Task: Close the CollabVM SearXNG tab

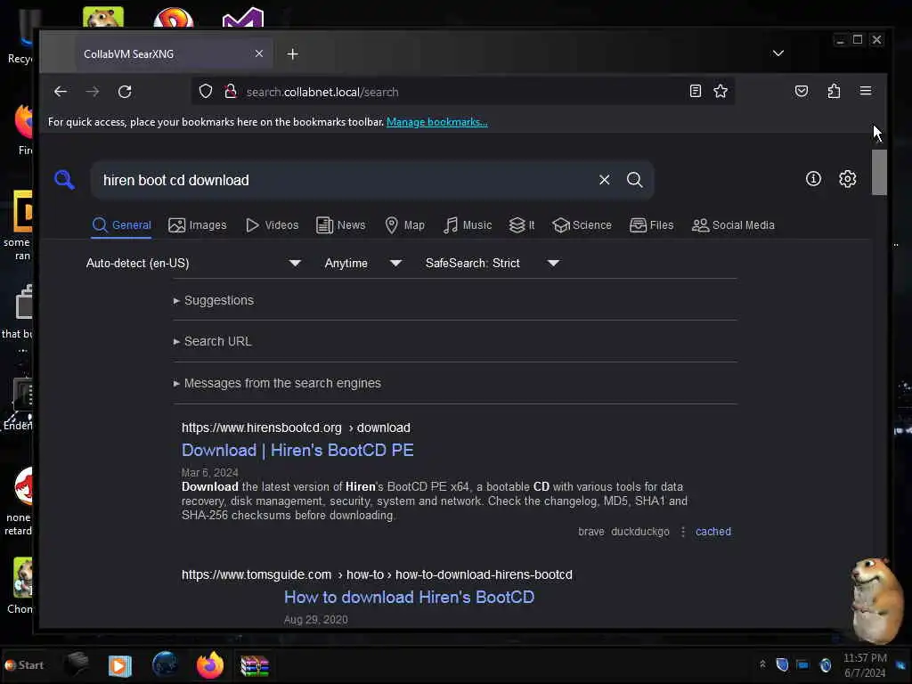Action: (x=259, y=53)
